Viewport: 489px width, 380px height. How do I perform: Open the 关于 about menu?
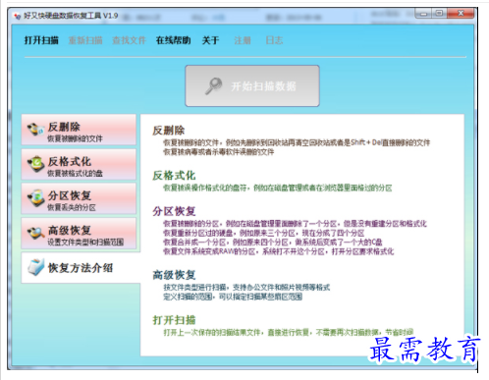[x=210, y=40]
